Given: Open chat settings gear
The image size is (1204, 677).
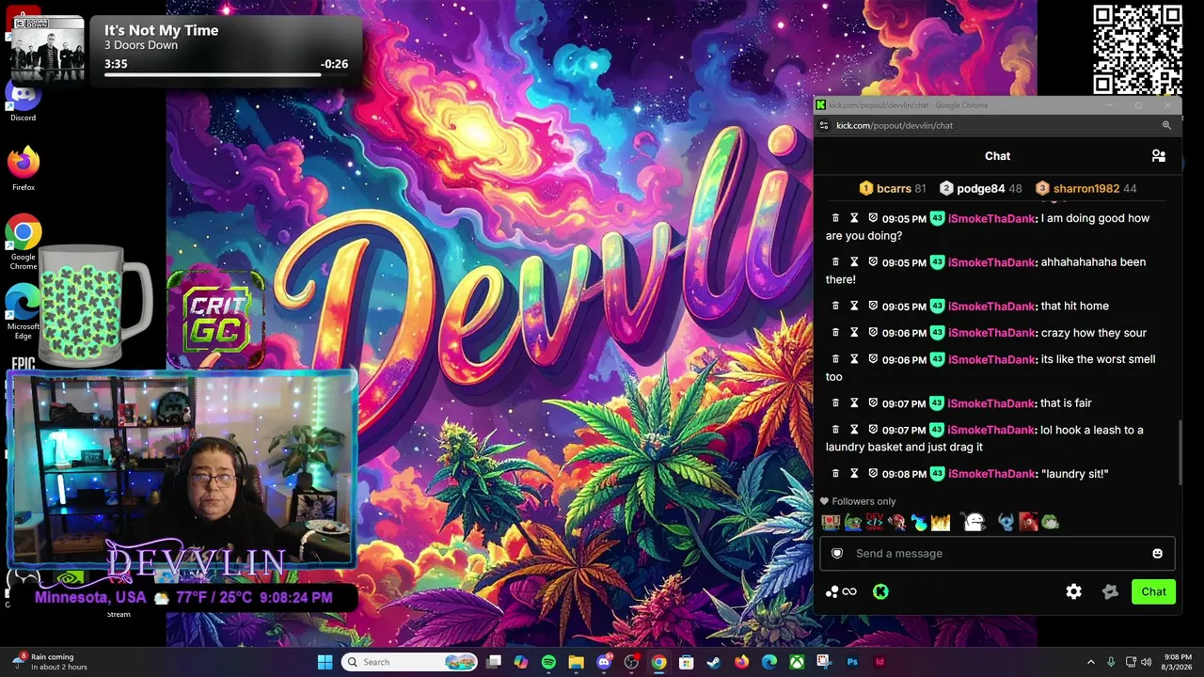Looking at the screenshot, I should tap(1073, 591).
